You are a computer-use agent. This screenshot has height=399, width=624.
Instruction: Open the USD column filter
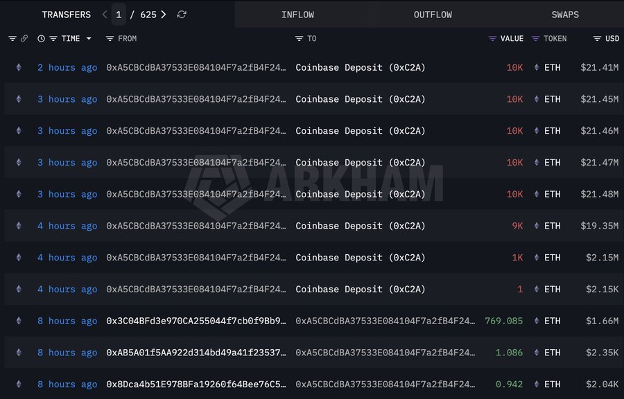point(597,39)
